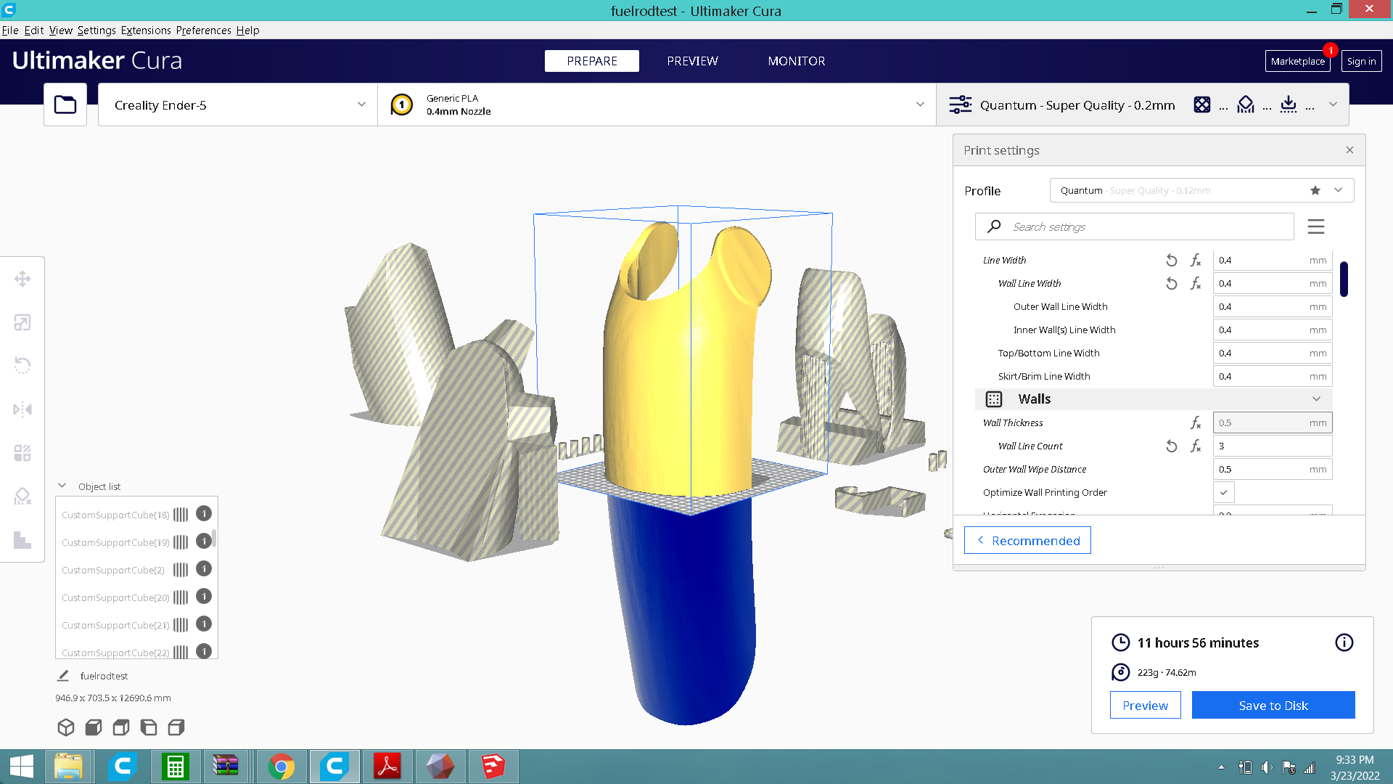
Task: Reset Line Width to default with revert arrow
Action: coord(1171,260)
